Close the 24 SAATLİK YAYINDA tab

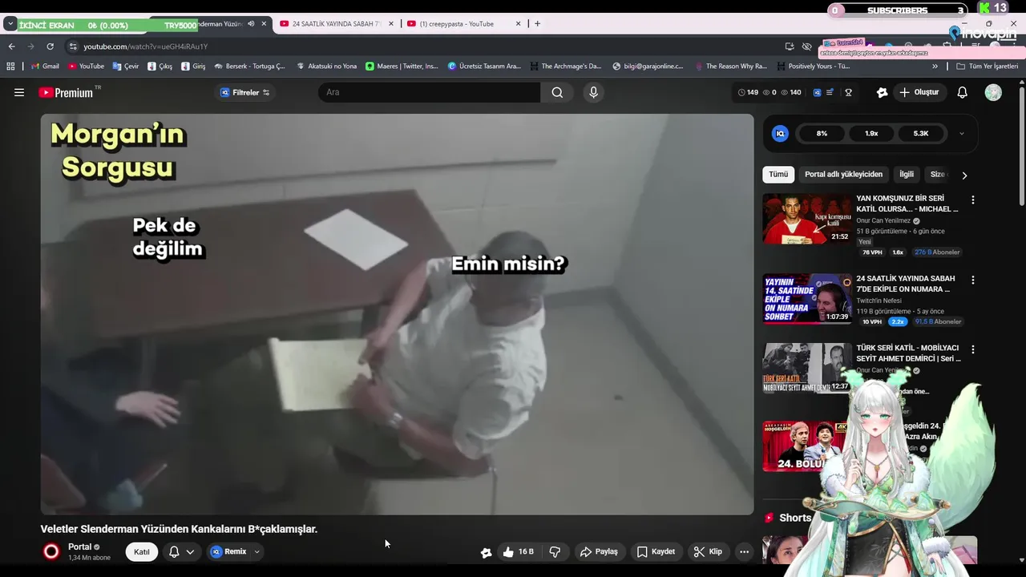tap(391, 24)
